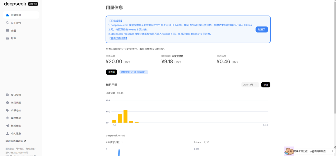
Task: Click the UTC time notice text
Action: coord(136,49)
